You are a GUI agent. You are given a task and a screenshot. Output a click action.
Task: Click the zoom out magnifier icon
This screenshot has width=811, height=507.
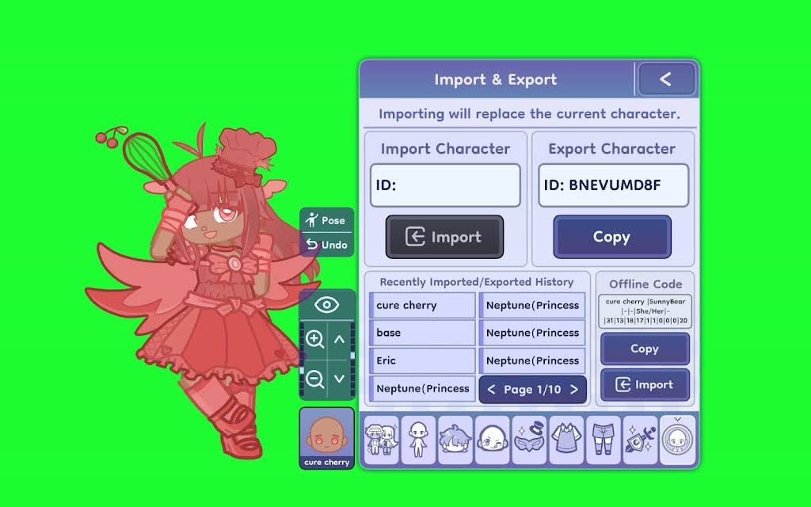coord(314,379)
